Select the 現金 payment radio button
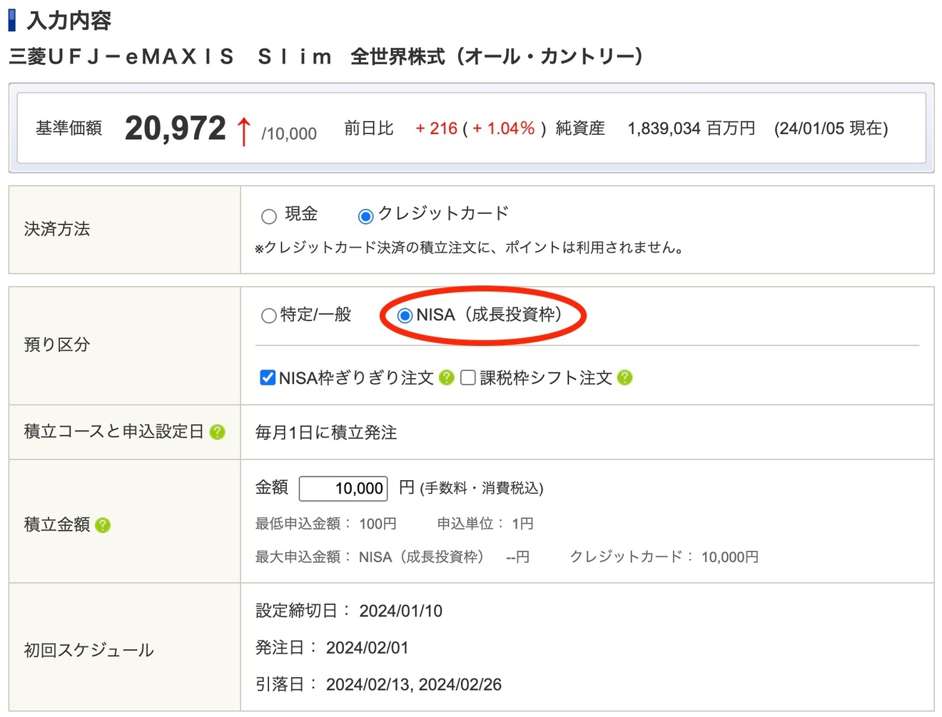This screenshot has width=942, height=717. point(269,216)
